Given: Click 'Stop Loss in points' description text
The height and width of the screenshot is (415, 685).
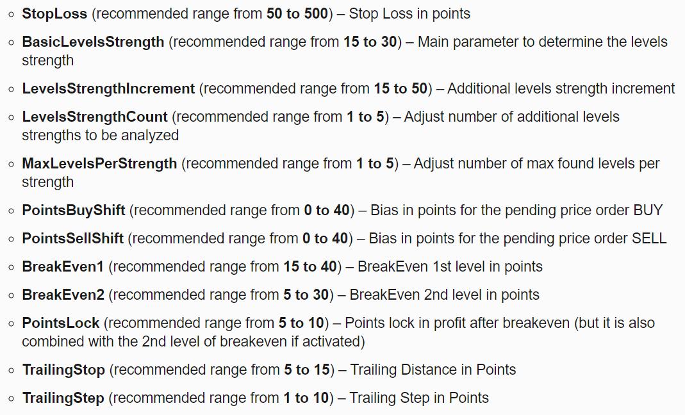Looking at the screenshot, I should click(x=409, y=13).
